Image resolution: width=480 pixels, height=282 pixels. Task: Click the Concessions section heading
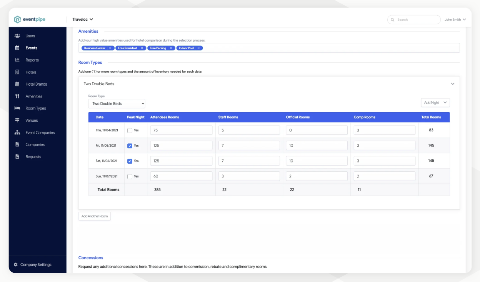click(91, 258)
